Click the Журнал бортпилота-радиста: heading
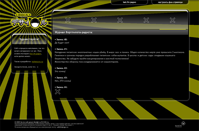 click(74, 33)
